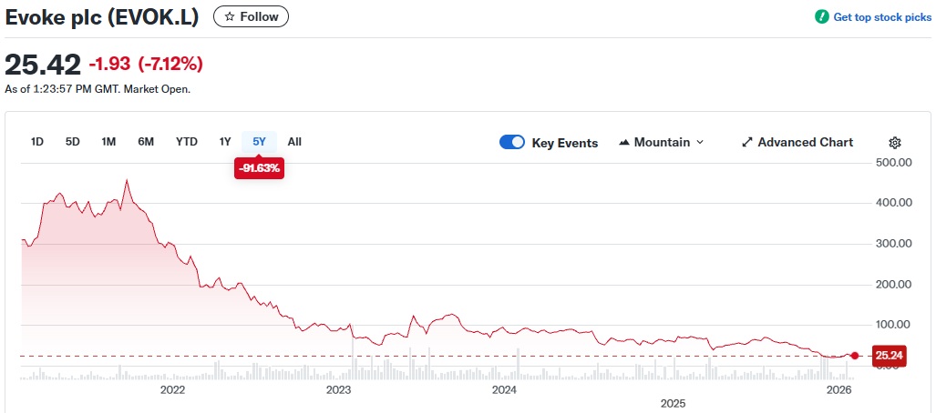Select the 5Y time range

click(259, 142)
